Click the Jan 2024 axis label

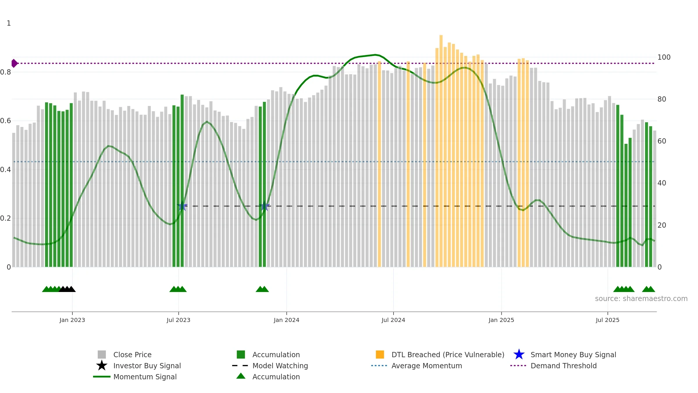click(x=286, y=320)
